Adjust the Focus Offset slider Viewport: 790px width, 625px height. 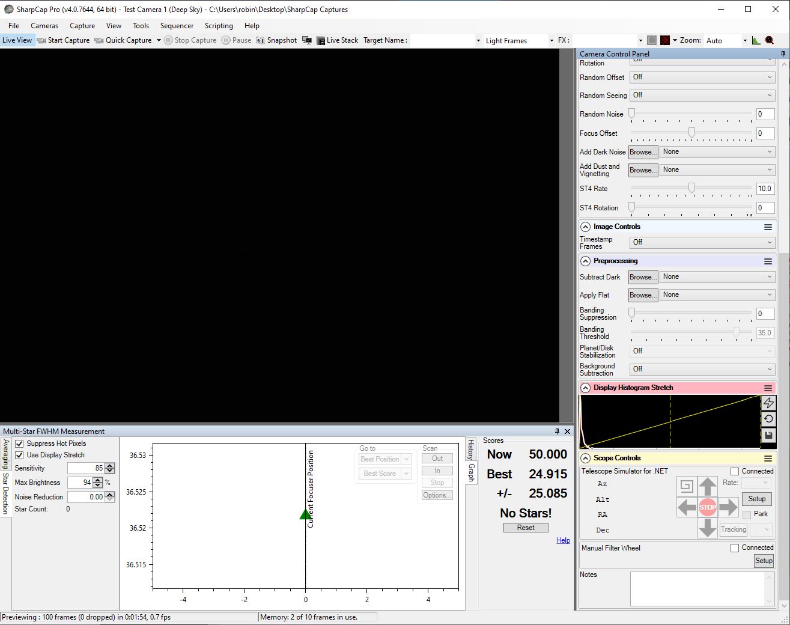[x=691, y=132]
